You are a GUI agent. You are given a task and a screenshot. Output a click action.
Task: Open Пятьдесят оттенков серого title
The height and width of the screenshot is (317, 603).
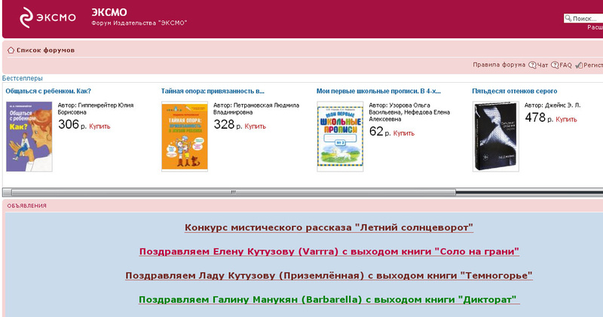tap(515, 91)
